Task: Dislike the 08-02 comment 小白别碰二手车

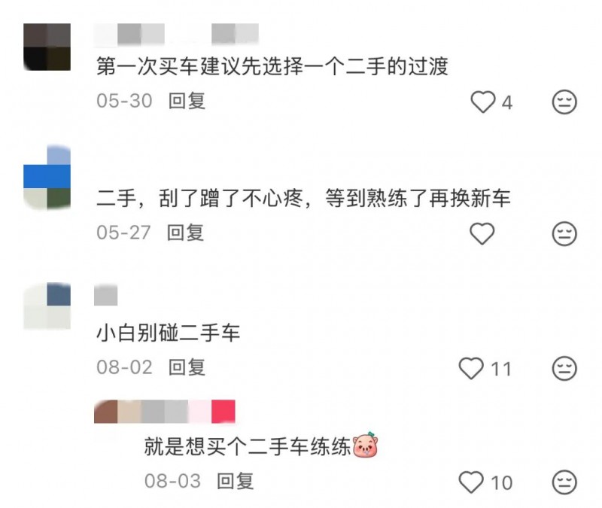Action: [x=564, y=368]
